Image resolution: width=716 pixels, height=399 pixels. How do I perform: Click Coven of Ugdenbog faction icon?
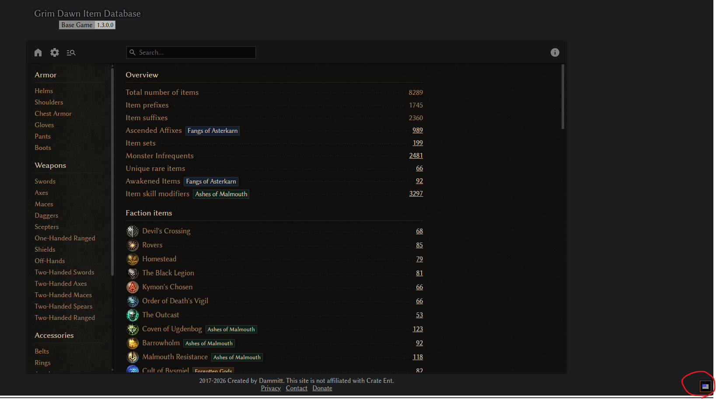(133, 329)
